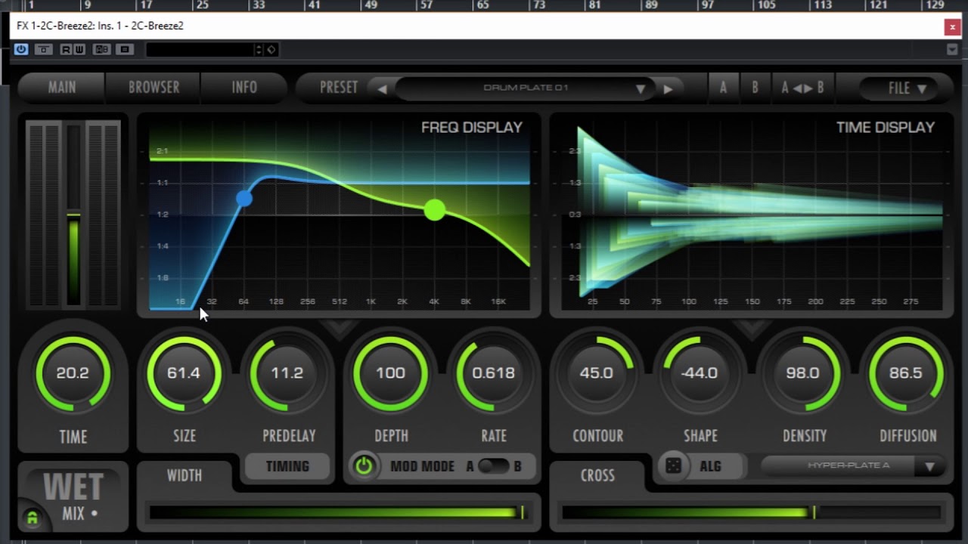Viewport: 968px width, 544px height.
Task: Select the WIDTH tab
Action: click(185, 475)
